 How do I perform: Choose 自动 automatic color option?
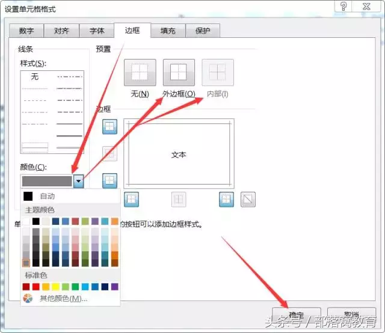tap(71, 197)
